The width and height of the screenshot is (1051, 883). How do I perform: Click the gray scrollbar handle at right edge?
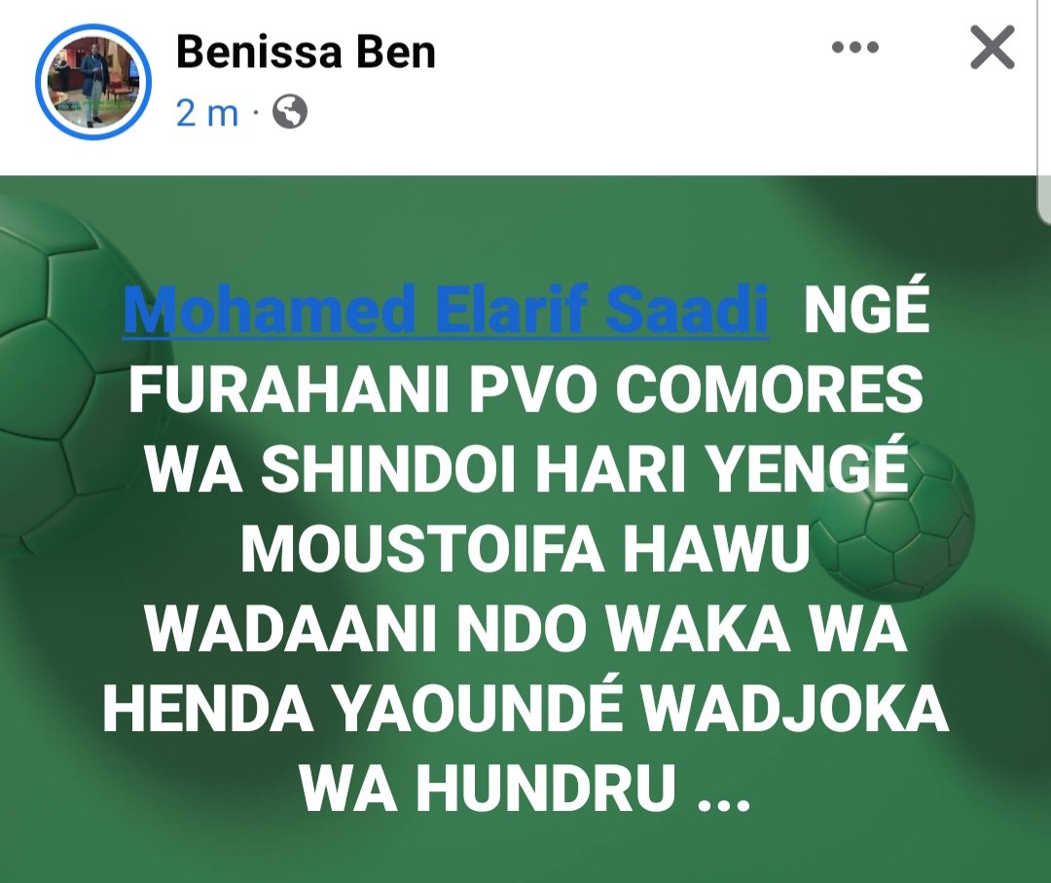[x=1044, y=111]
